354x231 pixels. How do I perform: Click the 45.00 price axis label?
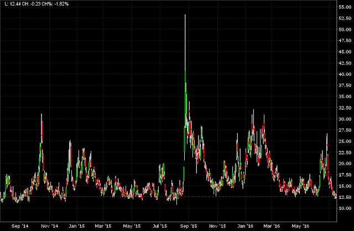345,52
